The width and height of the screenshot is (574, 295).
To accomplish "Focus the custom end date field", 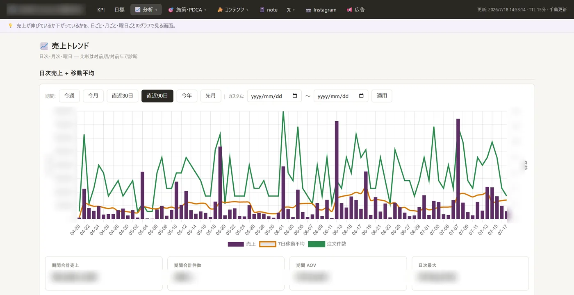I will coord(341,96).
